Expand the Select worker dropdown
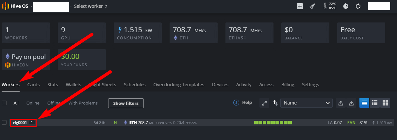 click(x=91, y=6)
